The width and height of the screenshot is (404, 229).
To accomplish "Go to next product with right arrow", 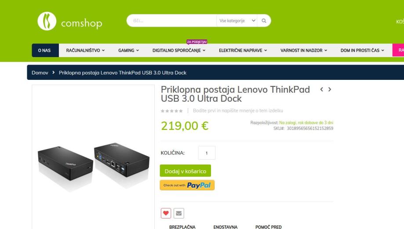I will pos(330,89).
